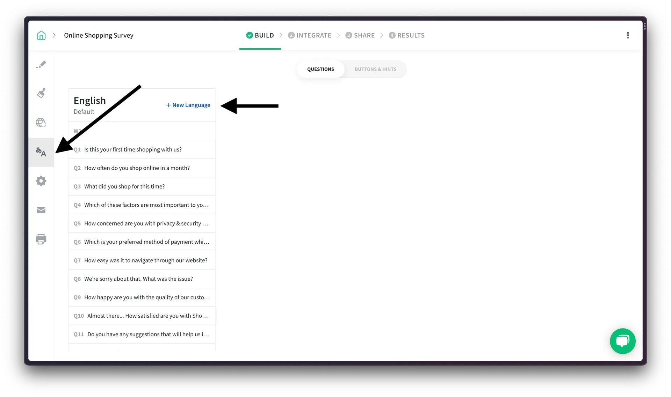
Task: Click the pencil/edit icon in sidebar
Action: (41, 64)
